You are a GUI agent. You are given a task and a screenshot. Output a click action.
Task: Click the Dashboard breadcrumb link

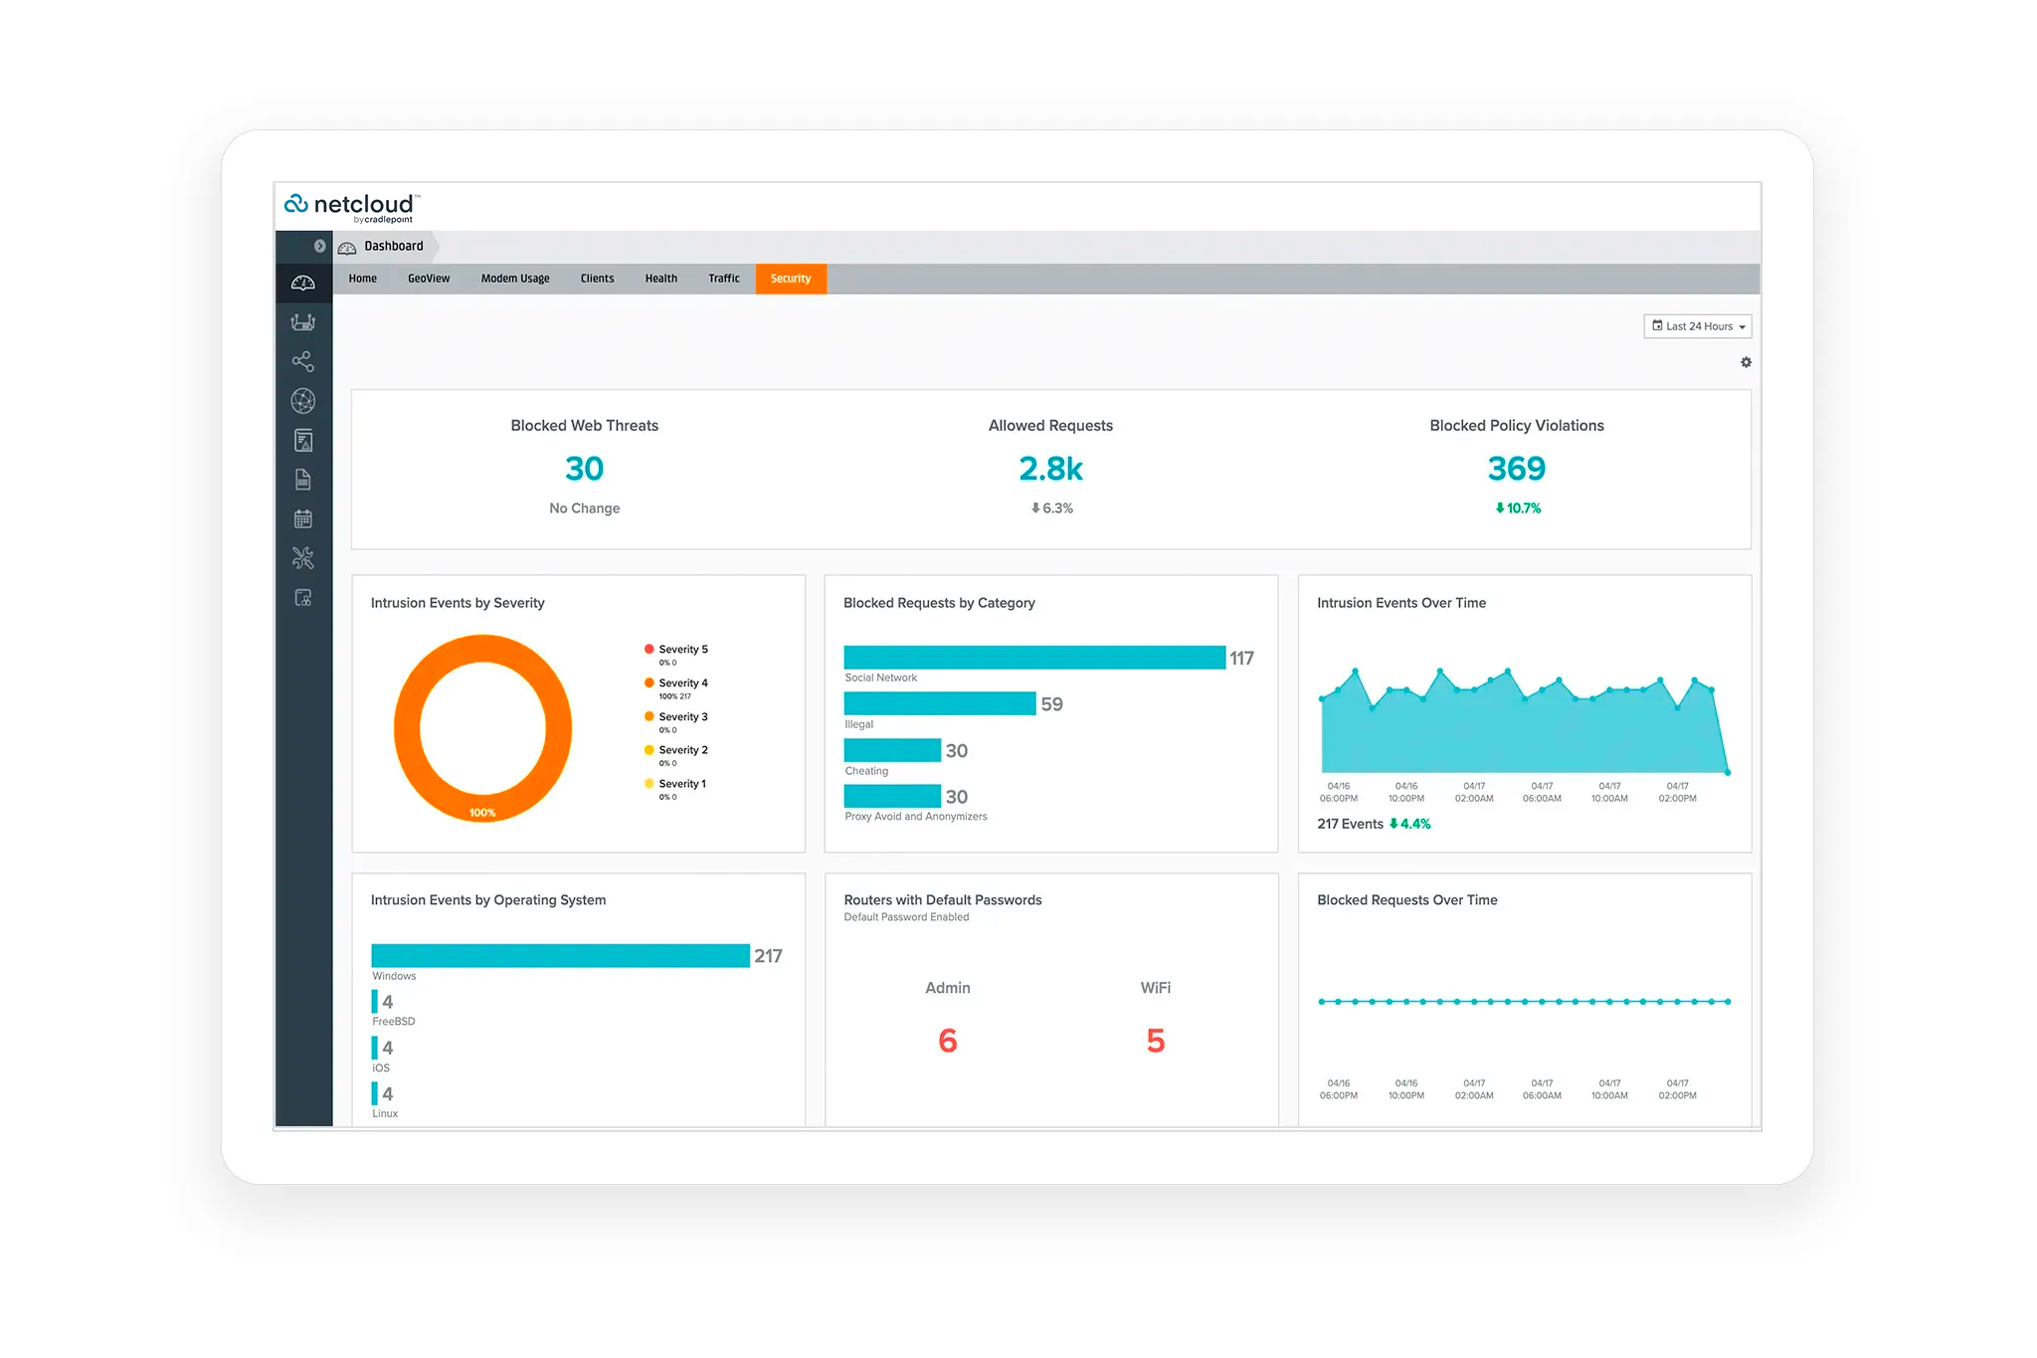[393, 246]
